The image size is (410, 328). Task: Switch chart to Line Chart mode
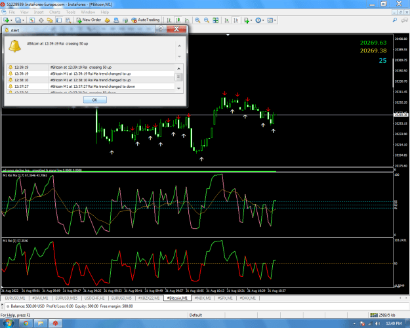pyautogui.click(x=187, y=20)
